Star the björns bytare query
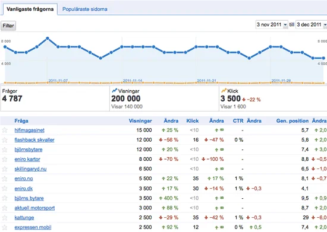The image size is (327, 232). click(5, 198)
